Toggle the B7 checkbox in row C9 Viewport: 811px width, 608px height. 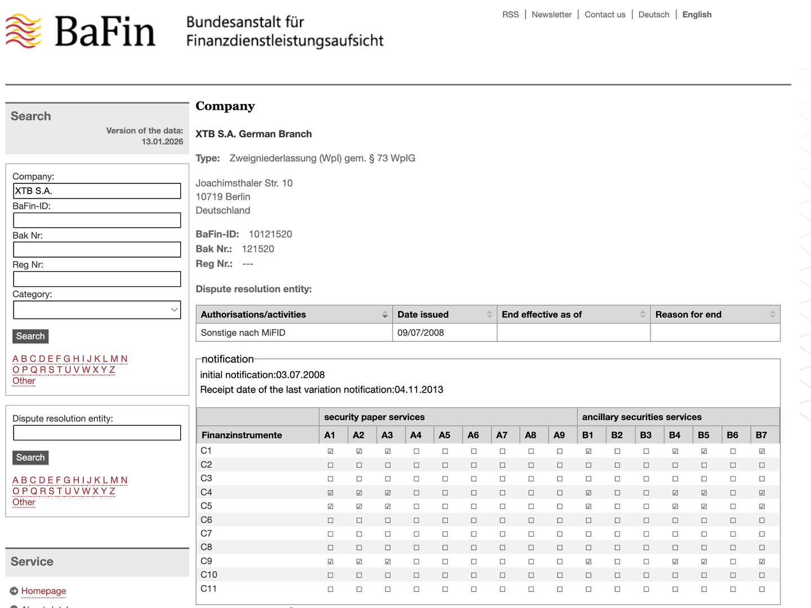[761, 561]
